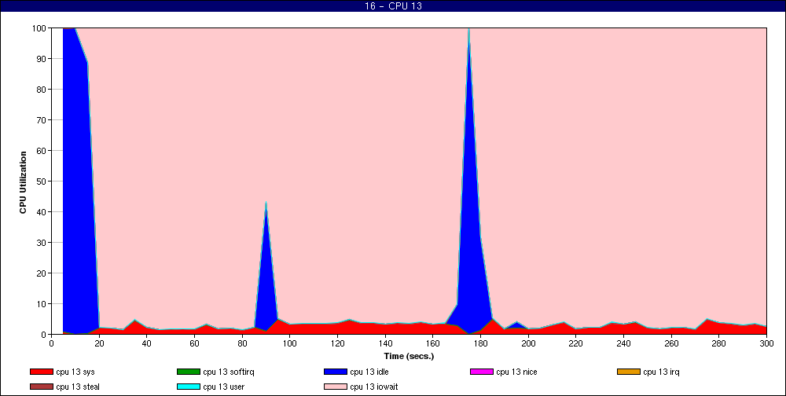Screen dimensions: 786x396
Task: Select the 'cpu 13 idle' legend label
Action: [369, 372]
